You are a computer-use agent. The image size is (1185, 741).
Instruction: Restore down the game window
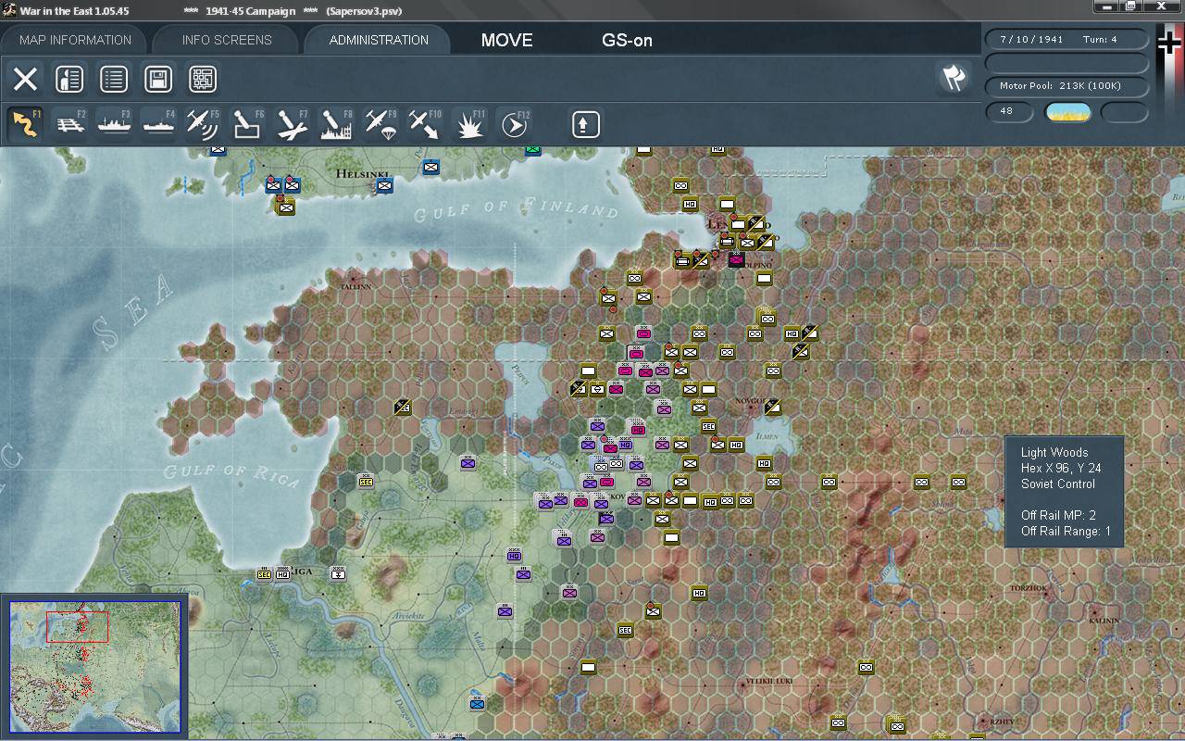point(1129,6)
